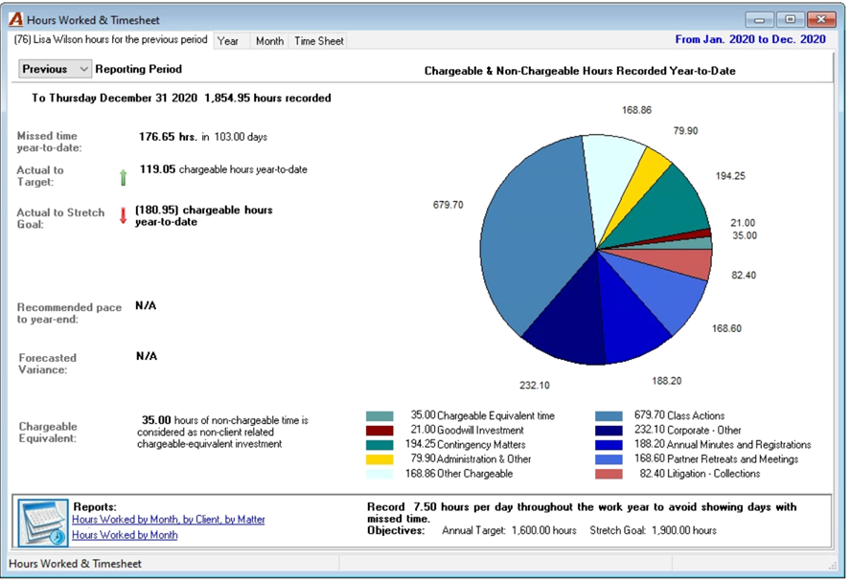This screenshot has width=851, height=580.
Task: Click the Corporate - Other legend color swatch
Action: tap(609, 431)
